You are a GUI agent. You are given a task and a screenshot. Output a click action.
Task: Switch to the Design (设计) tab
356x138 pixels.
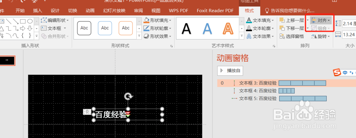click(x=55, y=10)
